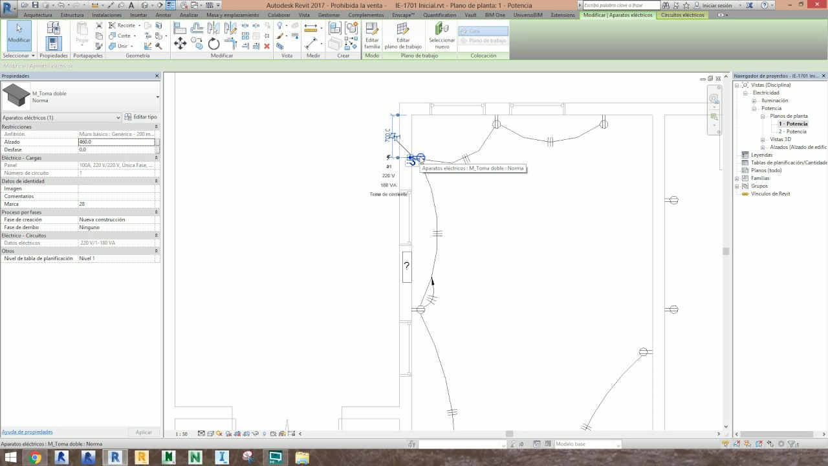Click the search keyword field

(x=621, y=5)
